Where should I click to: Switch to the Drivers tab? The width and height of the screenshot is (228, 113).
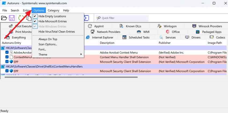[193, 37]
